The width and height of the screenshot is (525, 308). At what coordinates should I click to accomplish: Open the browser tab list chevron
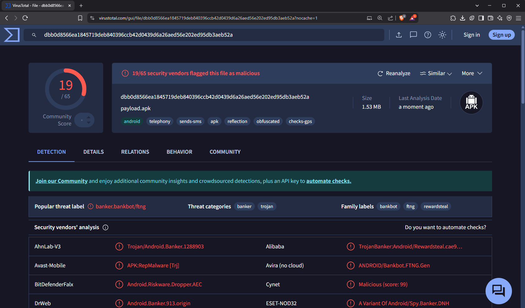477,6
